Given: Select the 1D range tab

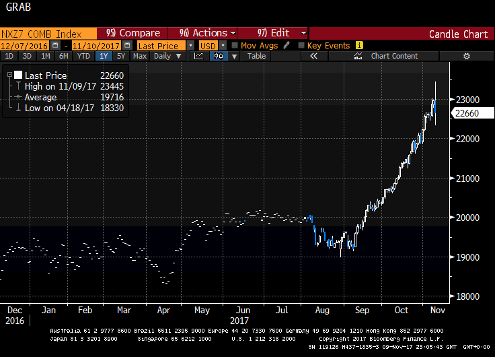Looking at the screenshot, I should click(x=9, y=56).
